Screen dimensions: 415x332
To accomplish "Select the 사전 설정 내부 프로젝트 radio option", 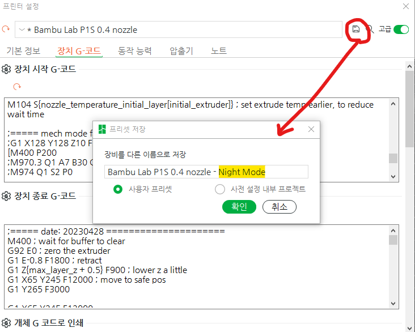I will click(220, 189).
